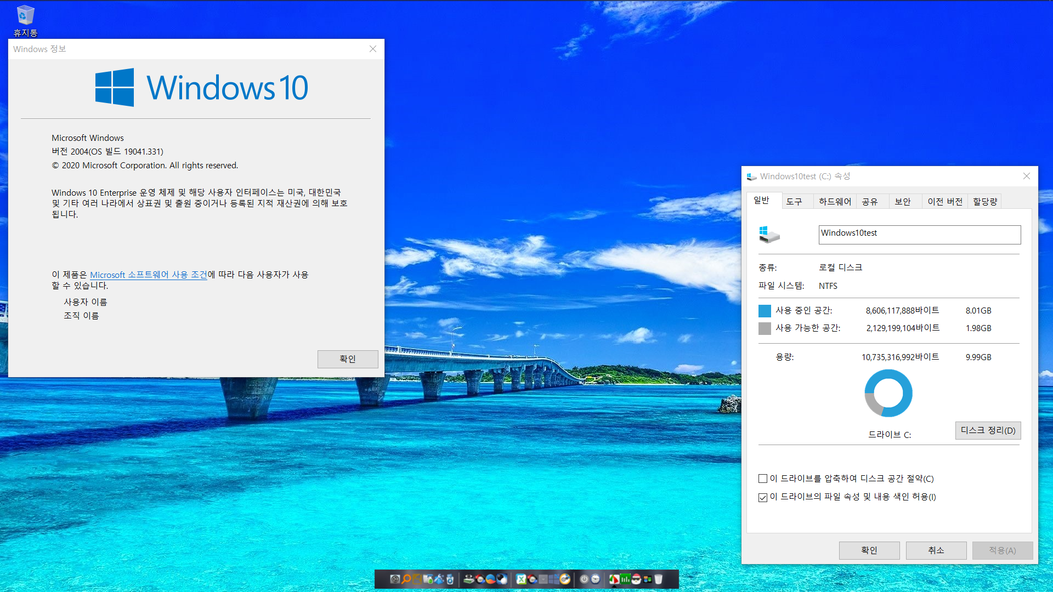This screenshot has height=592, width=1053.
Task: Click the 1.98GB free space text
Action: tap(978, 328)
